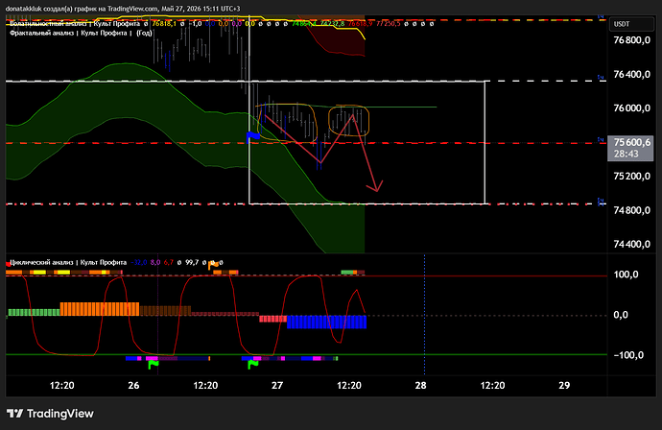Click the large orange histogram bars in cyclic pane
Image resolution: width=662 pixels, height=430 pixels.
click(x=100, y=309)
